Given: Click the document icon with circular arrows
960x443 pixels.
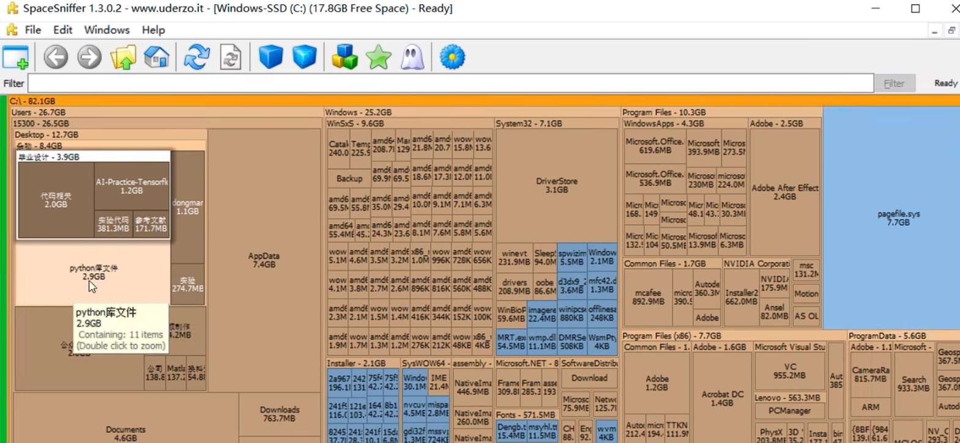Looking at the screenshot, I should pyautogui.click(x=231, y=57).
